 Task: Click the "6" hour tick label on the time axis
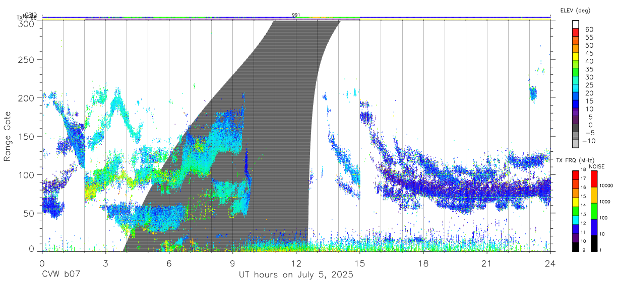click(169, 263)
